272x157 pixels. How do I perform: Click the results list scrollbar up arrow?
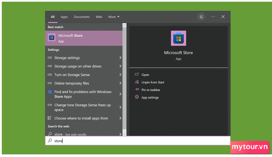pyautogui.click(x=124, y=25)
